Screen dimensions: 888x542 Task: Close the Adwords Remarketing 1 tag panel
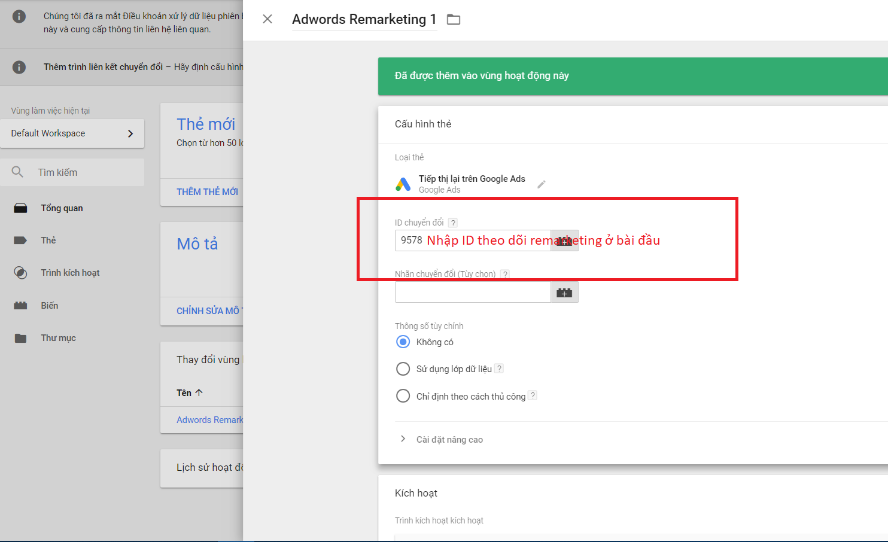[x=267, y=19]
